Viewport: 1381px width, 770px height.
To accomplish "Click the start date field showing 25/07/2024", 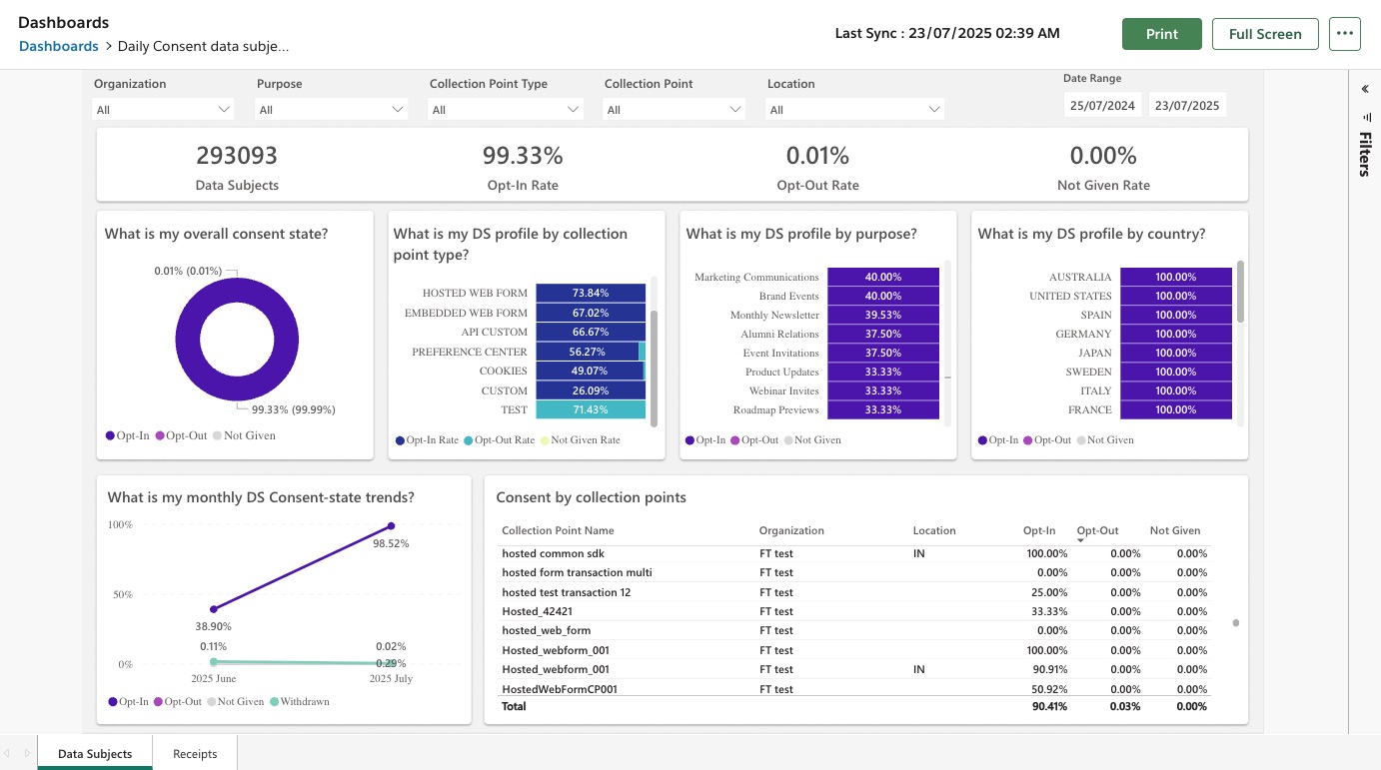I will tap(1102, 104).
